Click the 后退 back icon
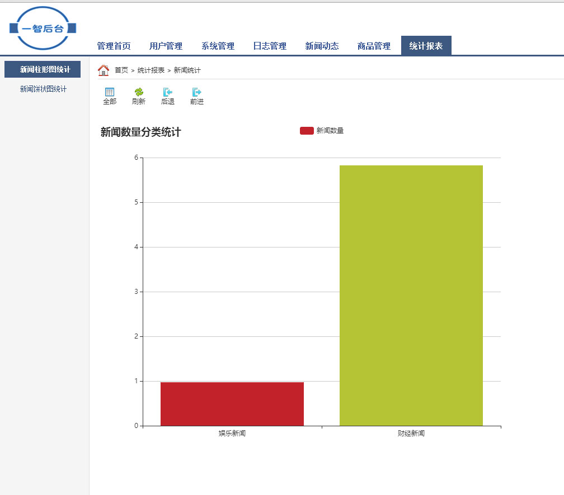This screenshot has width=564, height=495. click(167, 92)
